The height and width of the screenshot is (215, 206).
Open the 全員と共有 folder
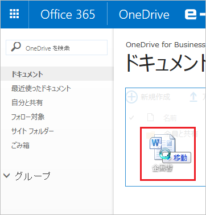click(181, 134)
